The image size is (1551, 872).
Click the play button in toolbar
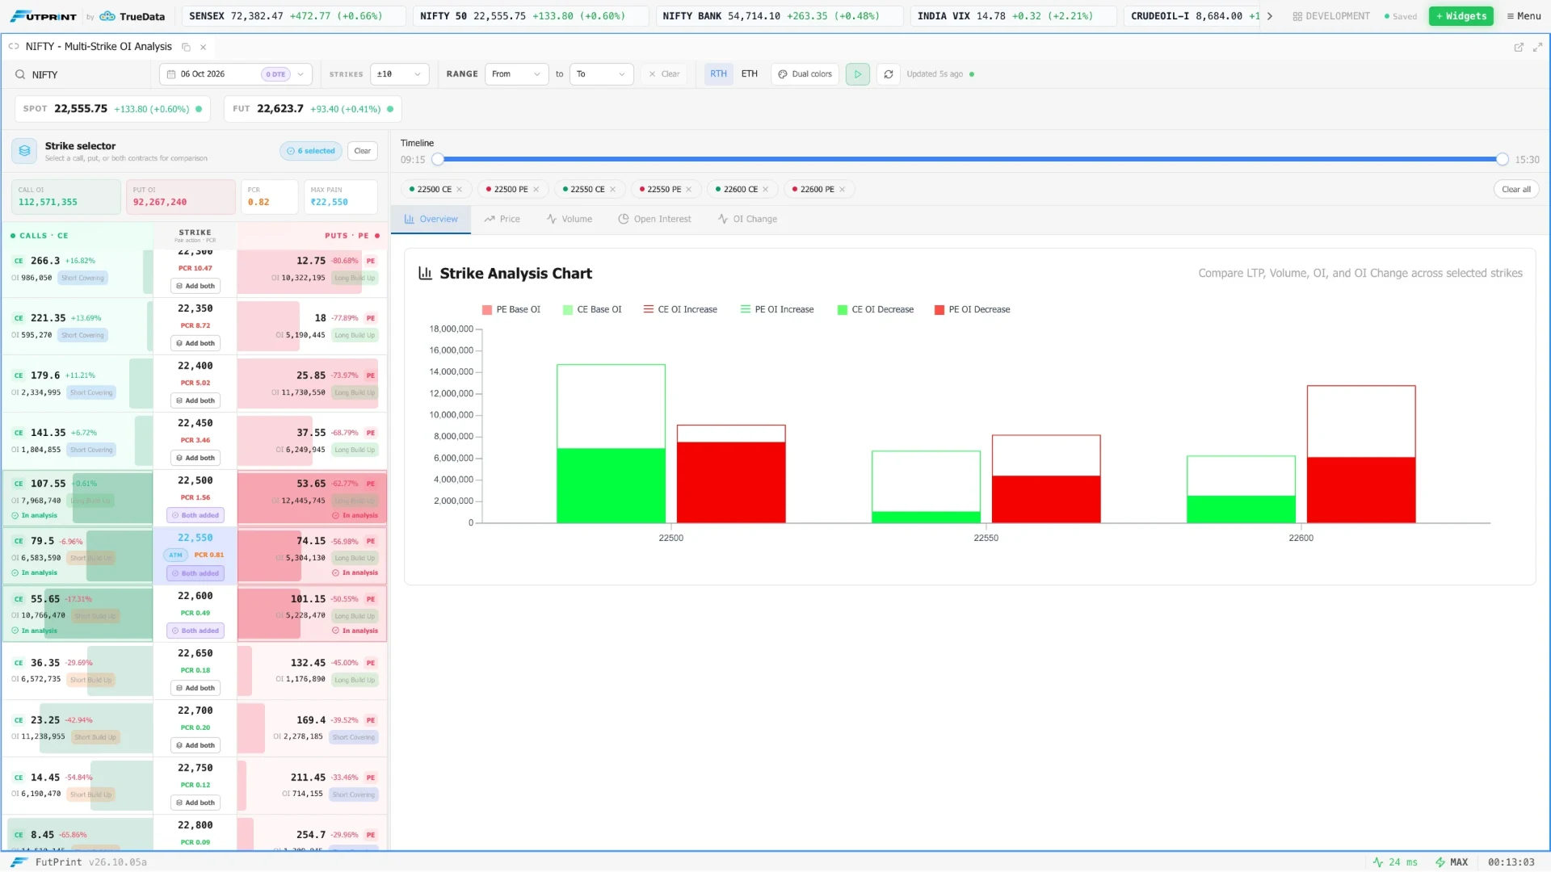coord(857,74)
